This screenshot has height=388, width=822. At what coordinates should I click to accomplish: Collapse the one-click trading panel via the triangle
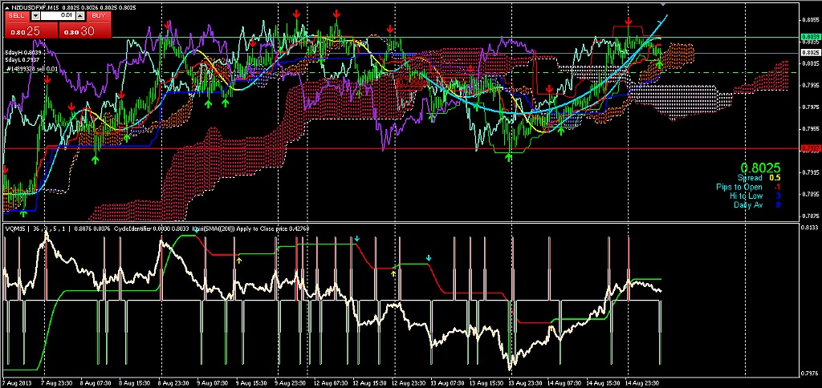[6, 6]
